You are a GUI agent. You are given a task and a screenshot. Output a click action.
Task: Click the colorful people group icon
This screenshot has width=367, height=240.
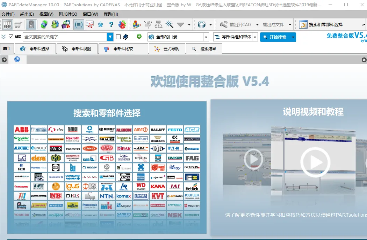(x=122, y=24)
